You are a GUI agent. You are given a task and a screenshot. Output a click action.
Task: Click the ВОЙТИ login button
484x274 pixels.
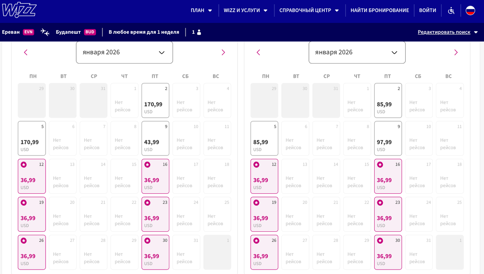[x=428, y=10]
